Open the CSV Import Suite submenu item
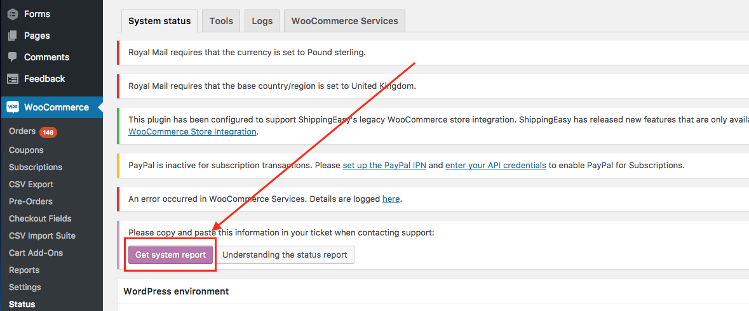The image size is (749, 311). point(42,236)
